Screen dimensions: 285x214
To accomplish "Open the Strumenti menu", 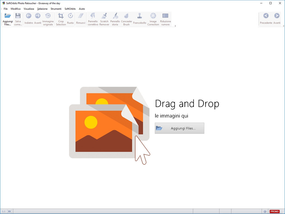I will tap(56, 9).
